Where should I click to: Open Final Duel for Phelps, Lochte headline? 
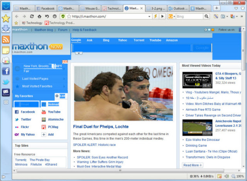click(x=101, y=126)
